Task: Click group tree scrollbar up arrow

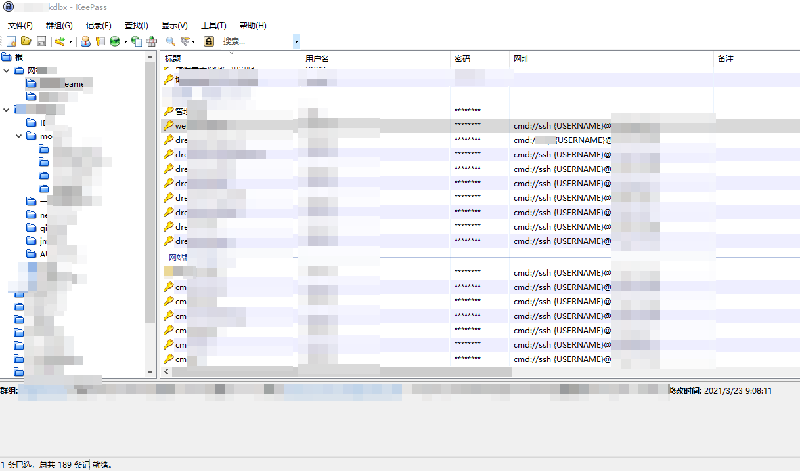Action: click(150, 56)
